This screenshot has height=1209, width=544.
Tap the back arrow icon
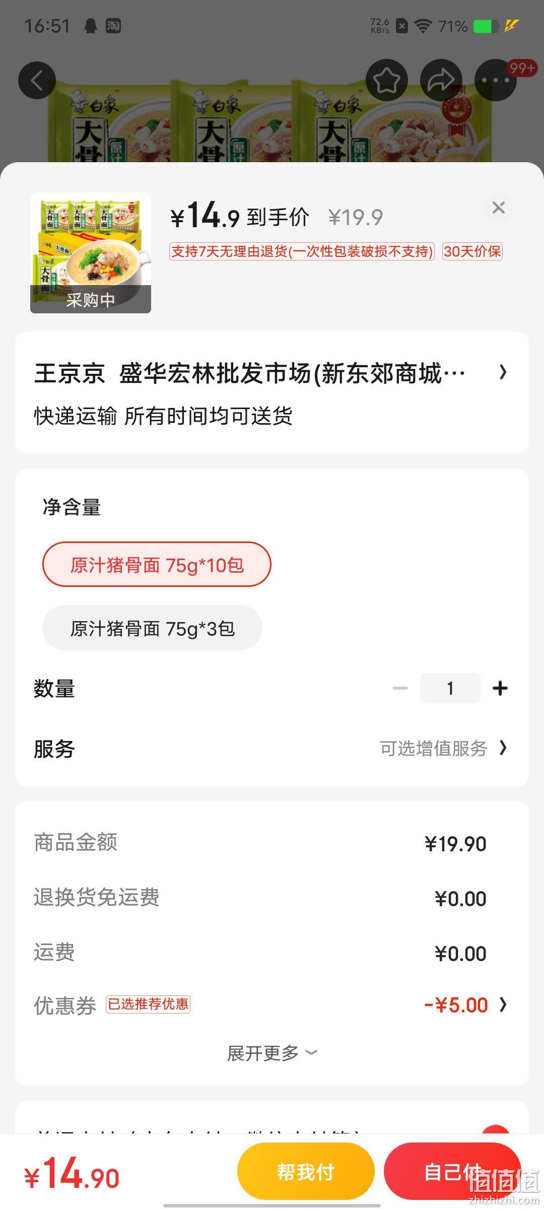(x=37, y=81)
